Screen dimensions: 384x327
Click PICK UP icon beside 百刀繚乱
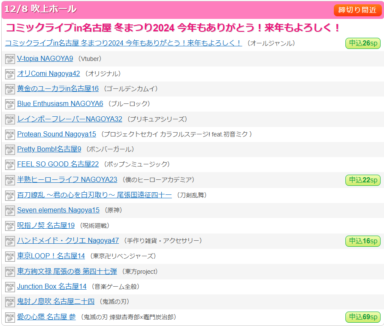pos(10,195)
